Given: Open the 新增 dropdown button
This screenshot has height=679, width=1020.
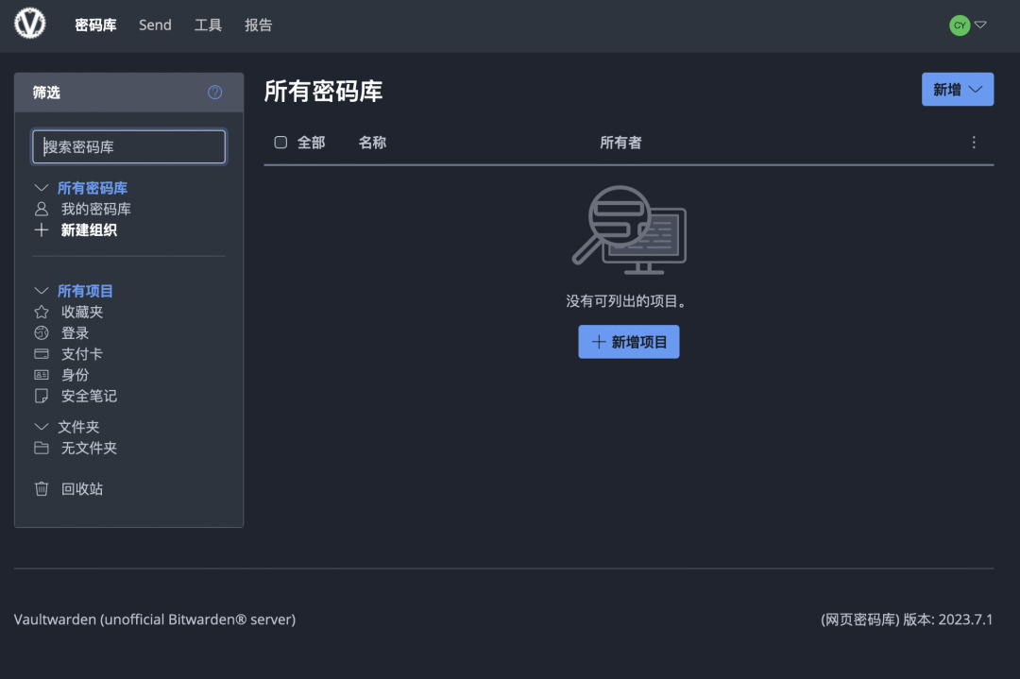Looking at the screenshot, I should (958, 88).
